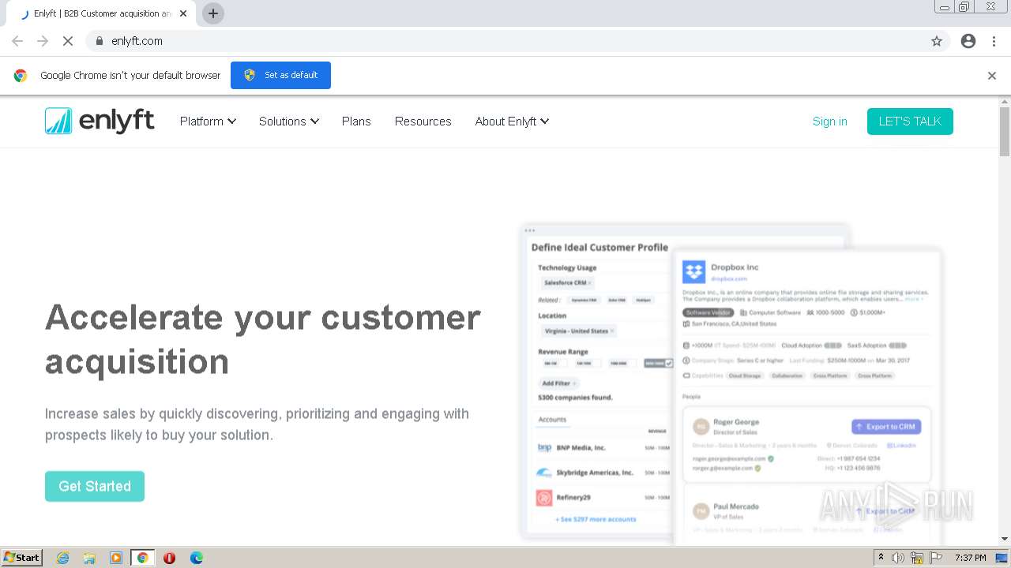Remove the Salesforce CRM filter tag

tap(589, 282)
